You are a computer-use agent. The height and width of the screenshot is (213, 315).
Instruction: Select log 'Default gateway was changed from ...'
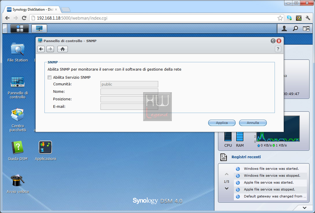[x=271, y=196]
